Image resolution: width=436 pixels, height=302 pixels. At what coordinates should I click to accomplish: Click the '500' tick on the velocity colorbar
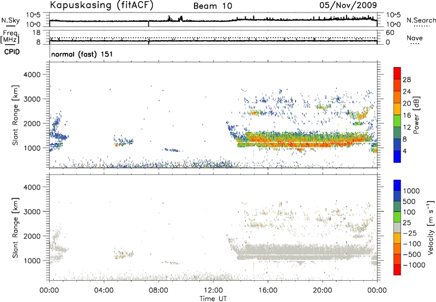click(409, 202)
